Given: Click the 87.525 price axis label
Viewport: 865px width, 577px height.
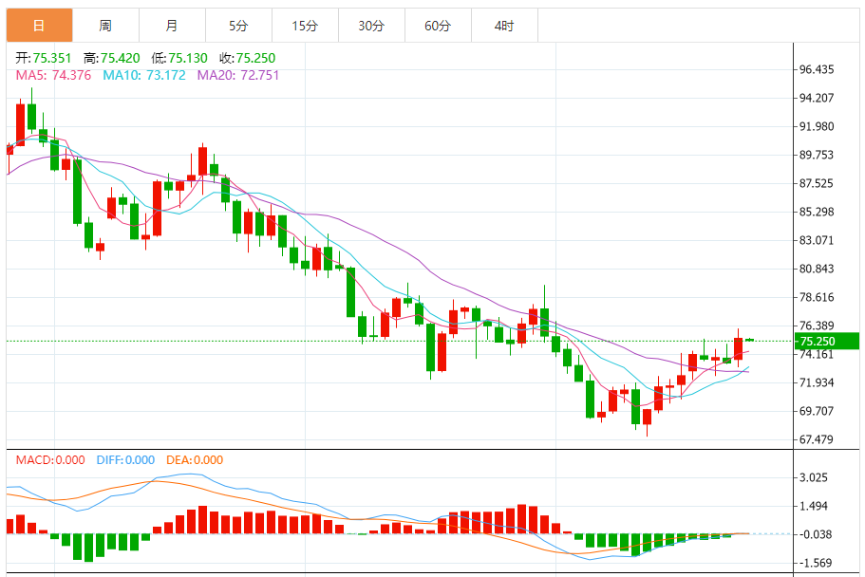Looking at the screenshot, I should point(817,183).
